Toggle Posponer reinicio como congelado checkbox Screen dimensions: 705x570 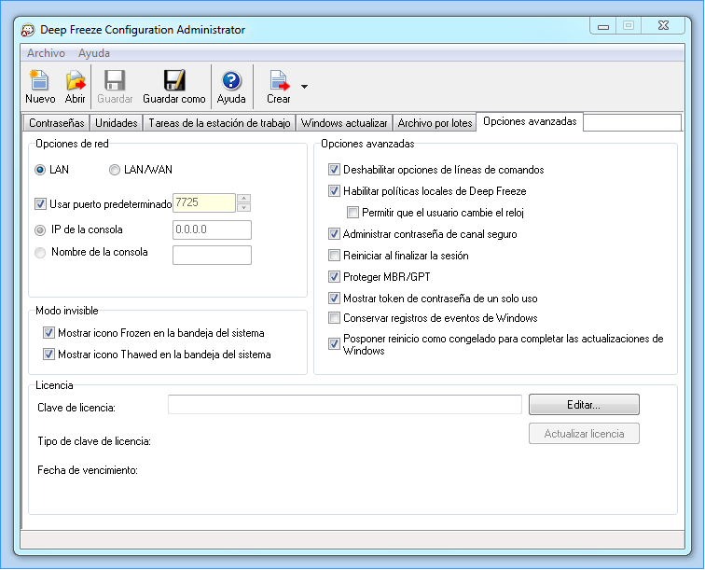(334, 344)
